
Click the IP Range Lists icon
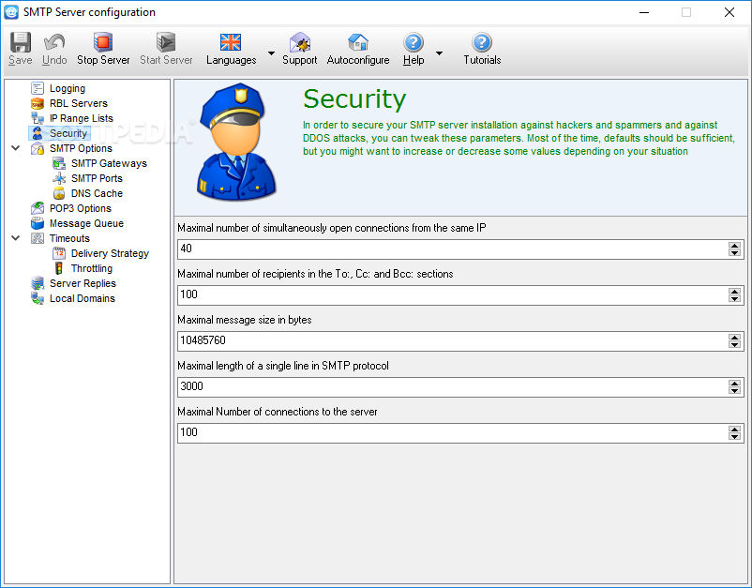coord(38,118)
